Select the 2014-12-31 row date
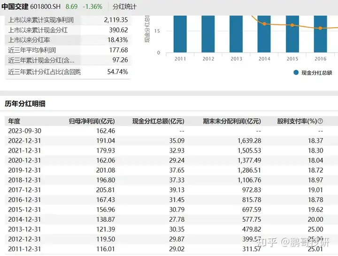The height and width of the screenshot is (256, 338). (24, 219)
